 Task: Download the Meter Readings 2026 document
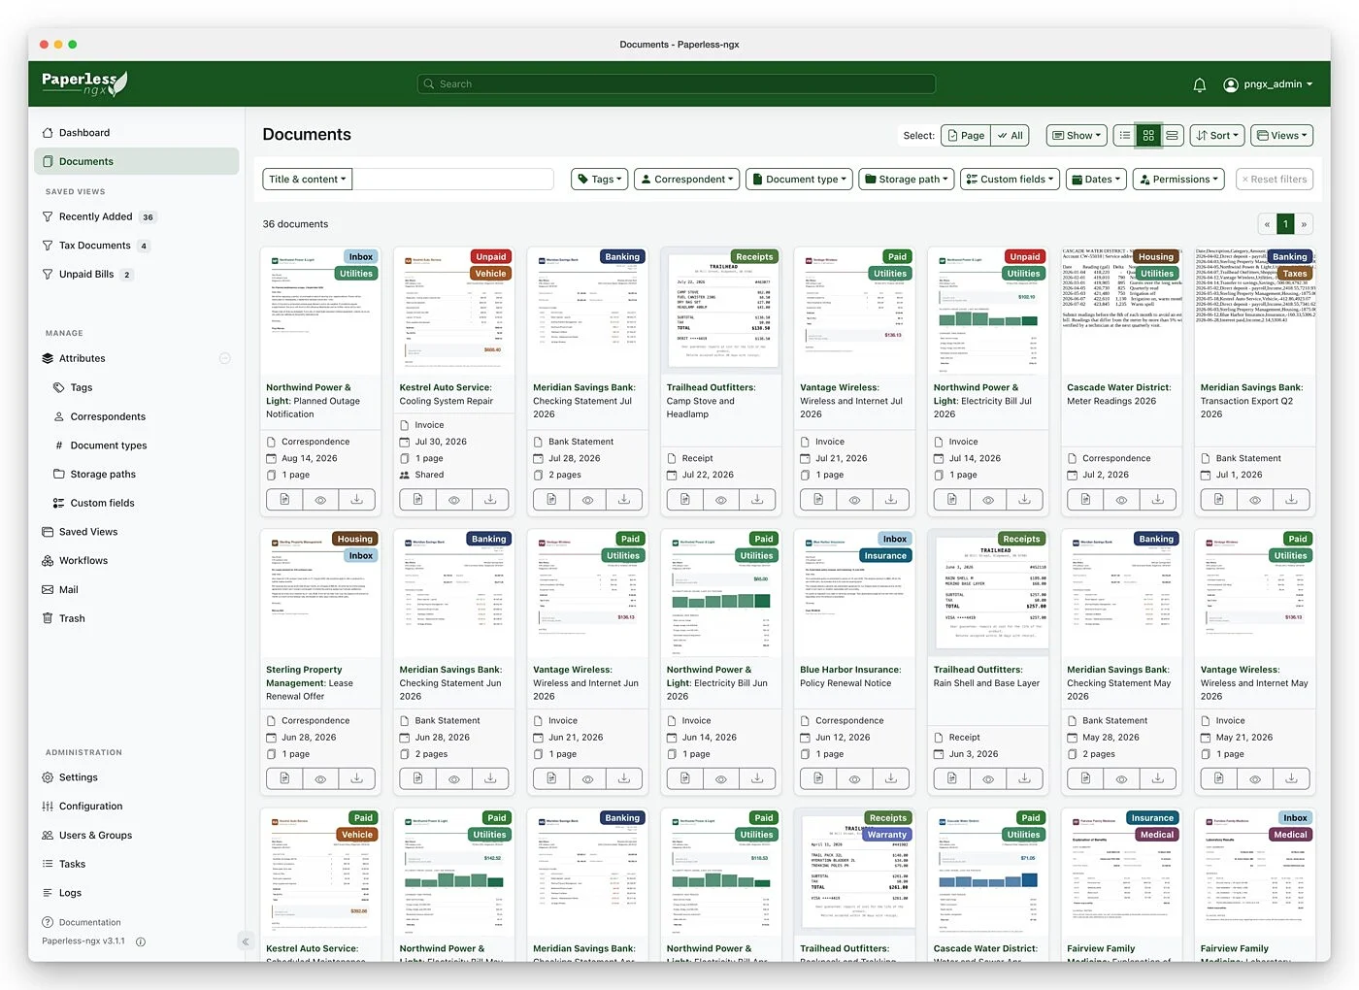(1157, 499)
